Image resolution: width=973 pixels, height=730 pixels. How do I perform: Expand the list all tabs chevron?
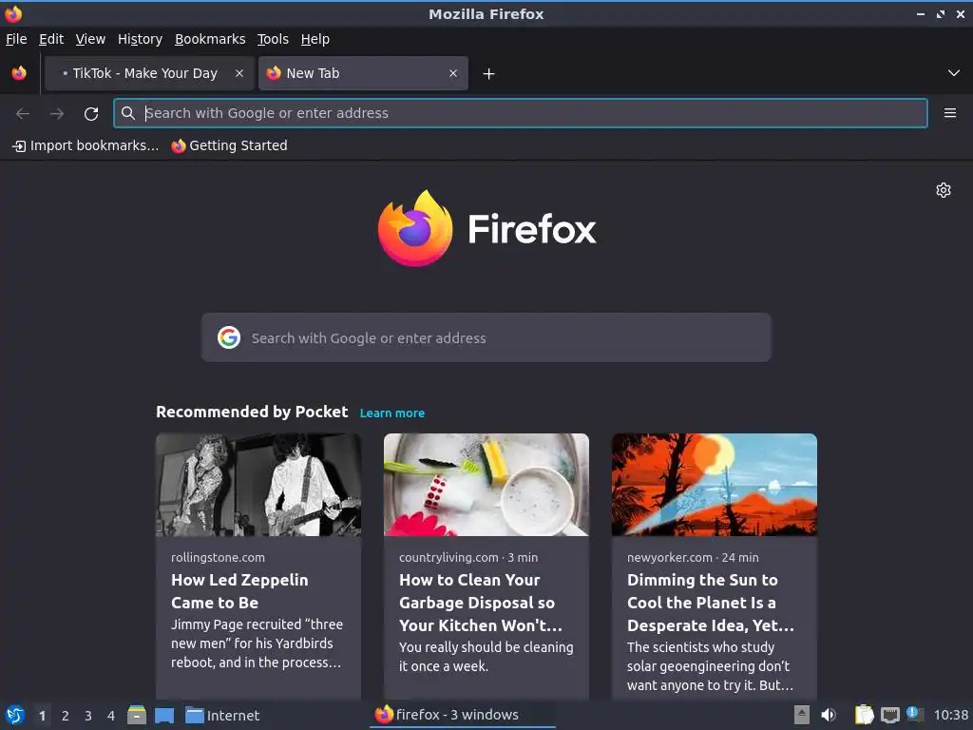[954, 73]
